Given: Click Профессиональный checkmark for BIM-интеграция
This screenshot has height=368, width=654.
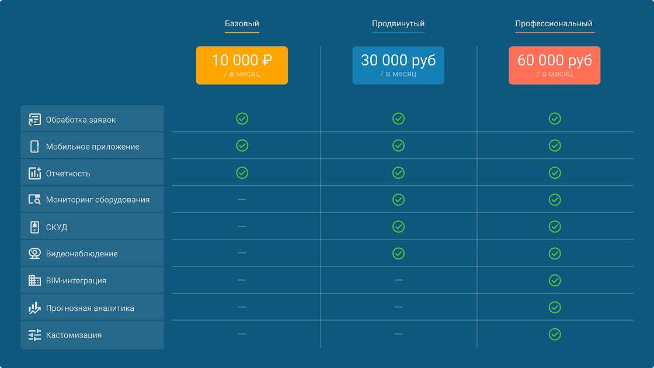Looking at the screenshot, I should pos(555,280).
